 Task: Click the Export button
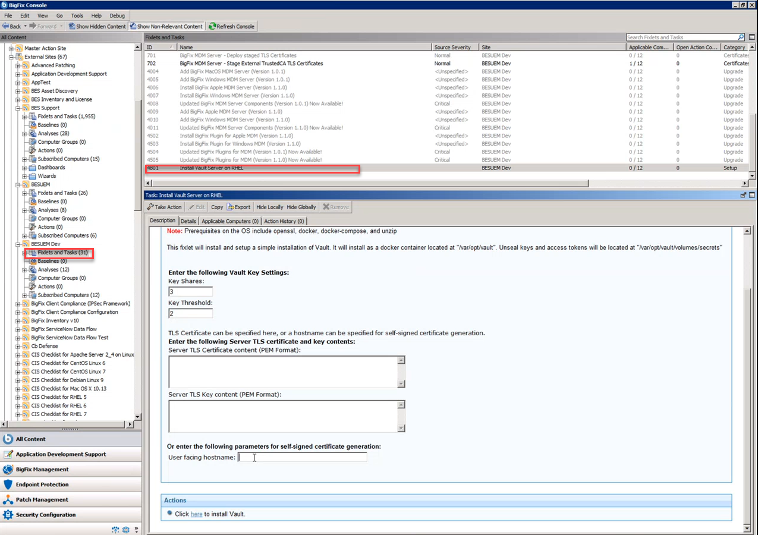(238, 207)
